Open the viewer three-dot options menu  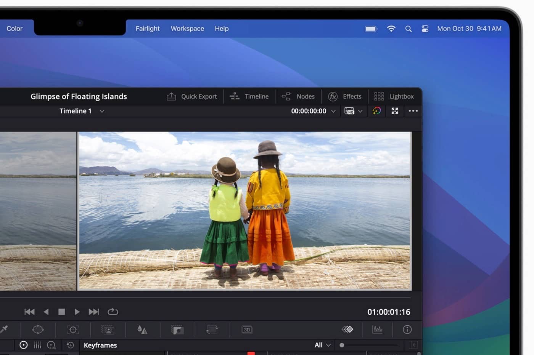click(413, 111)
